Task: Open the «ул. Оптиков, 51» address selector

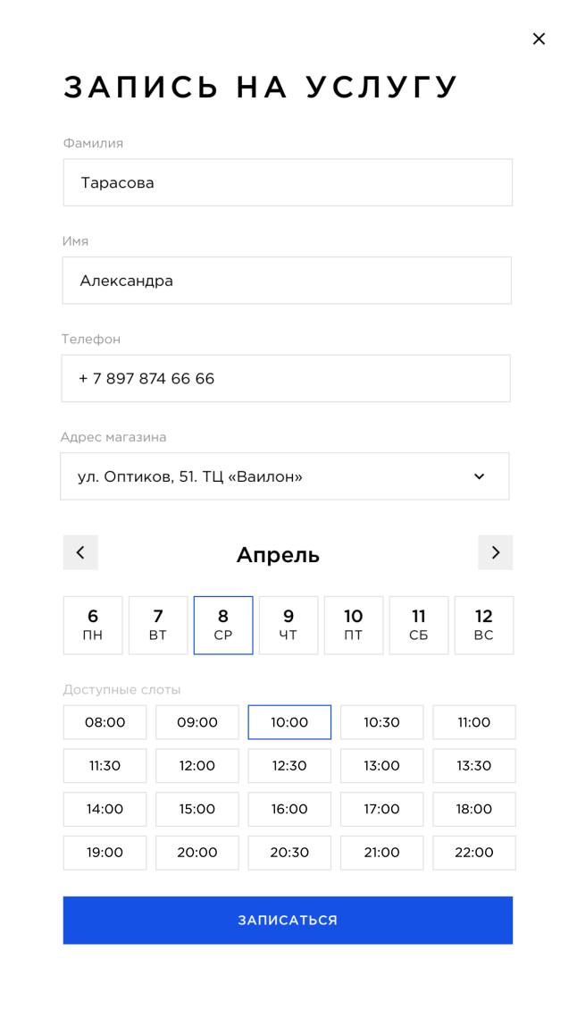Action: coord(268,476)
